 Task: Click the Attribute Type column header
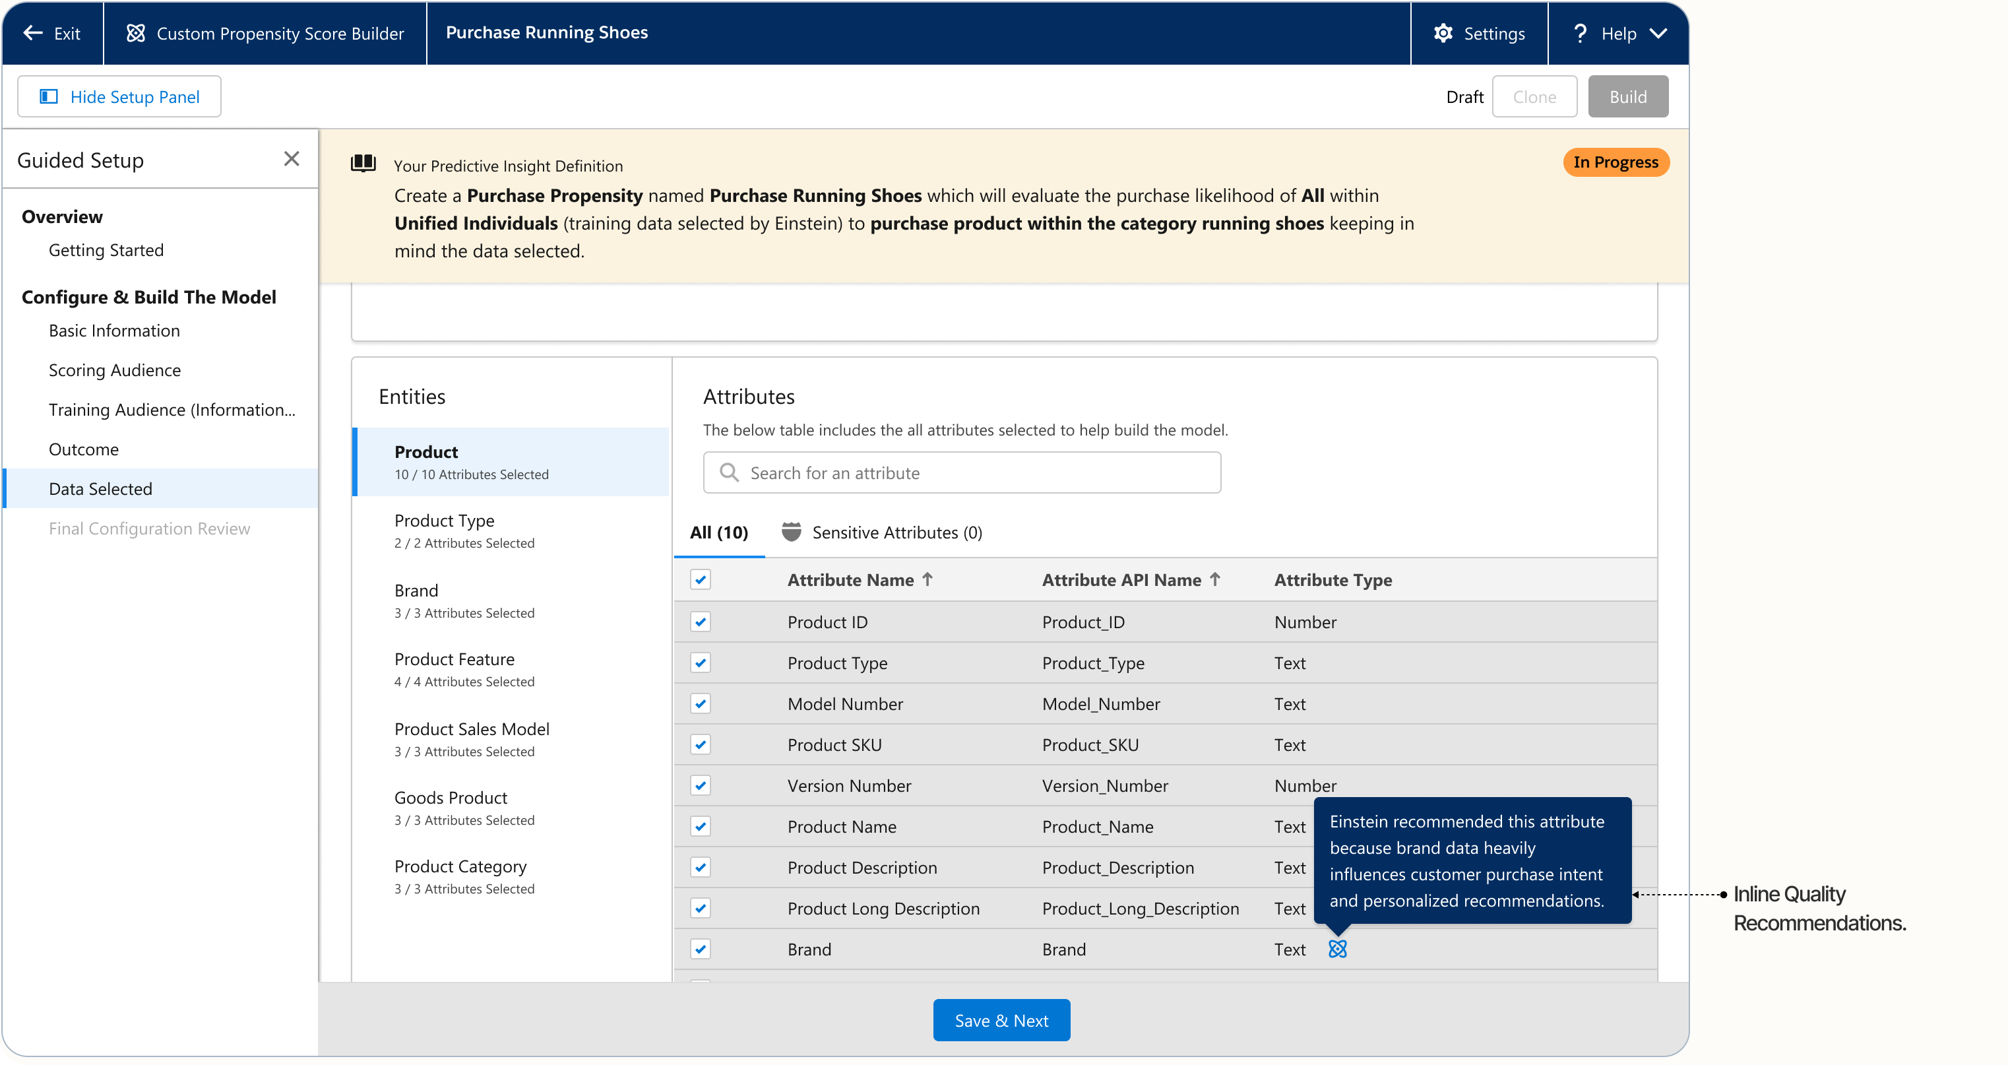point(1332,580)
